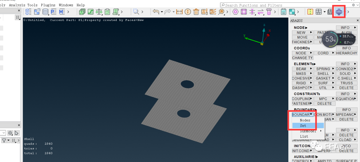Image resolution: width=360 pixels, height=162 pixels.
Task: Open the Database browser icon
Action: click(45, 12)
